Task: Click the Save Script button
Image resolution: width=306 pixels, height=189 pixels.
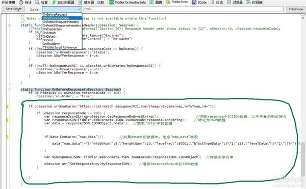Action: [13, 9]
